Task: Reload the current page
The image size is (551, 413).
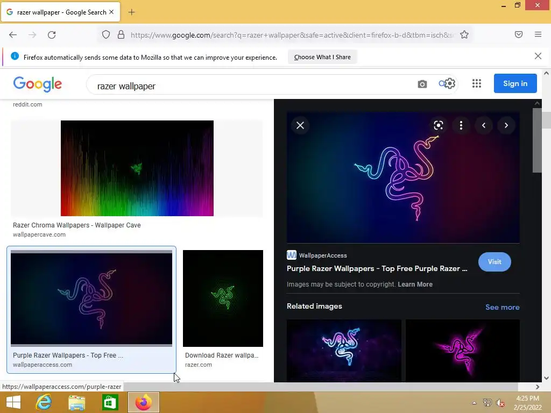Action: [52, 35]
